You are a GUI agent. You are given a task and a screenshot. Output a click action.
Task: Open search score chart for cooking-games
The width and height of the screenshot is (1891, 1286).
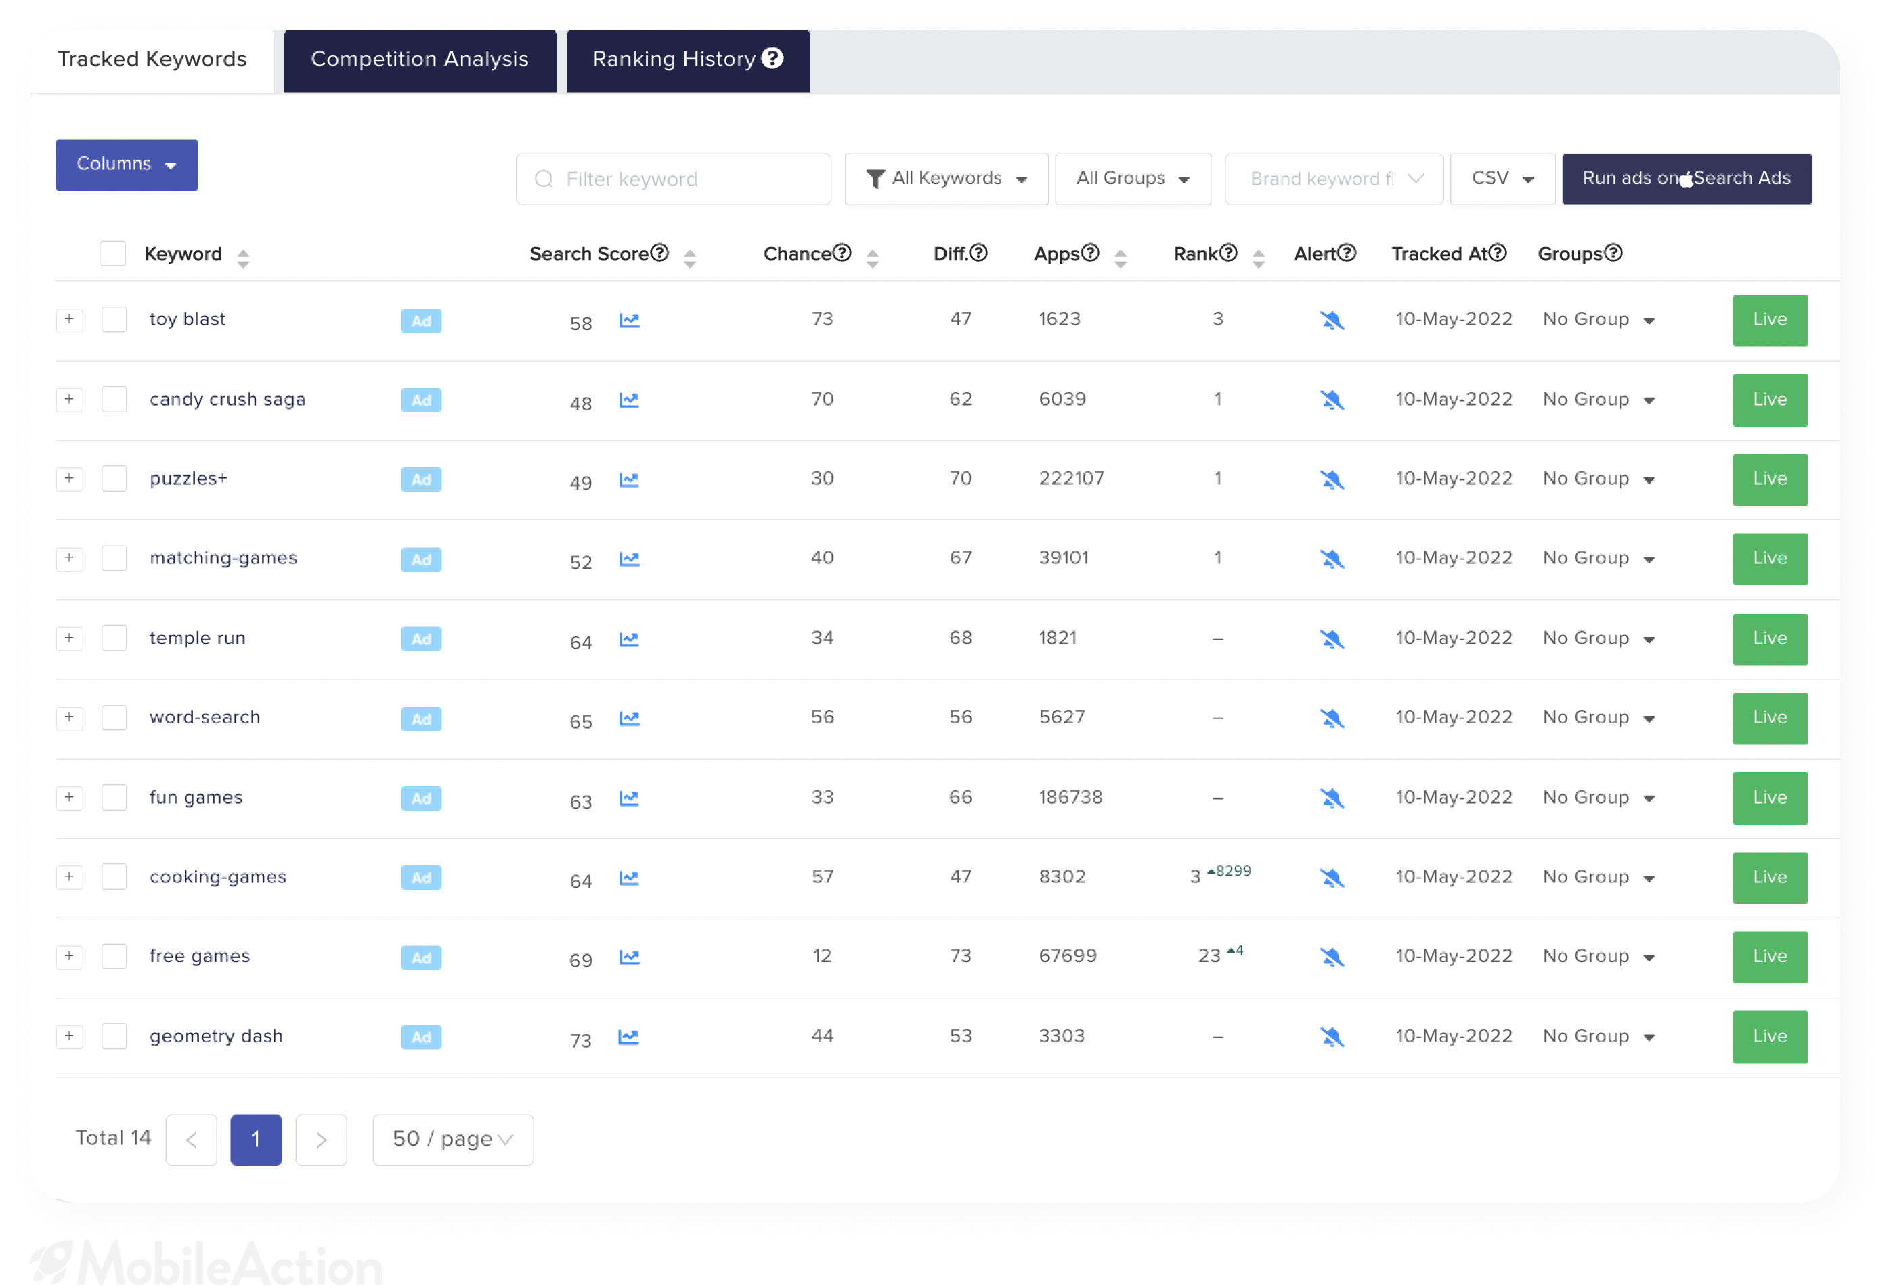[x=629, y=878]
